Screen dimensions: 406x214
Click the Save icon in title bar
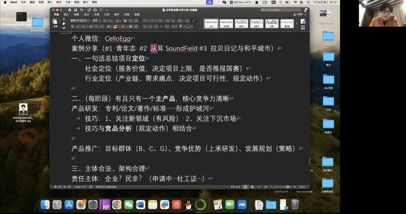75,9
